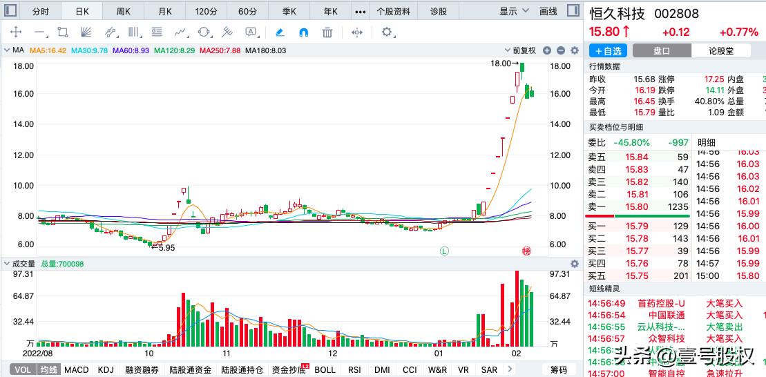
Task: Toggle the 融资融券 indicator
Action: pyautogui.click(x=142, y=369)
